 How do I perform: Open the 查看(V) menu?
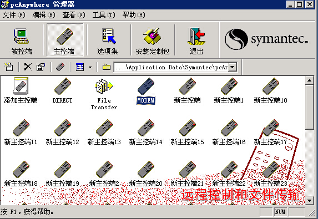[x=74, y=15]
